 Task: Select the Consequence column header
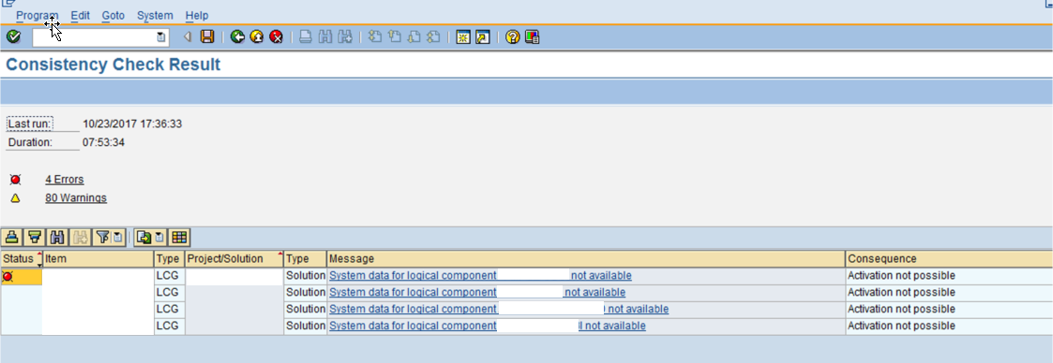[x=949, y=258]
